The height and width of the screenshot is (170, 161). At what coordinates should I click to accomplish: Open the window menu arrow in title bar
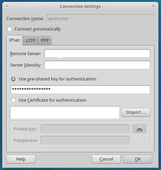tap(7, 7)
